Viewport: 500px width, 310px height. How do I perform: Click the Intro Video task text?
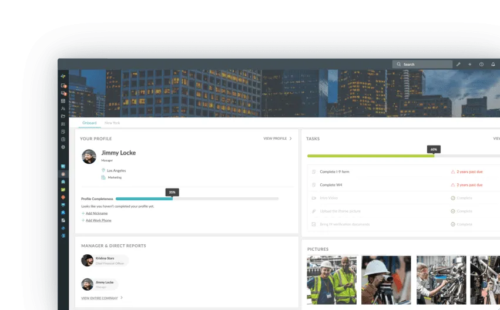pyautogui.click(x=328, y=198)
